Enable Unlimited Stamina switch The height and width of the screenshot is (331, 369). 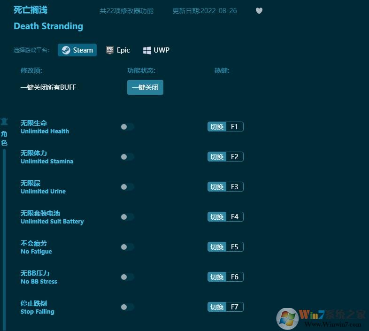pyautogui.click(x=127, y=157)
